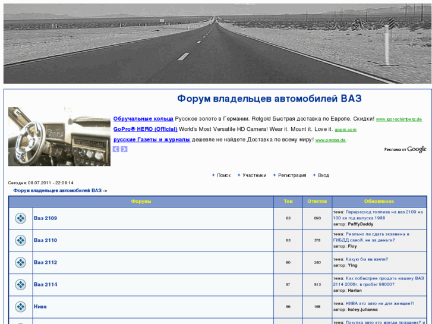
Task: Click the GoPro HERO (Official) ad link
Action: click(x=145, y=129)
